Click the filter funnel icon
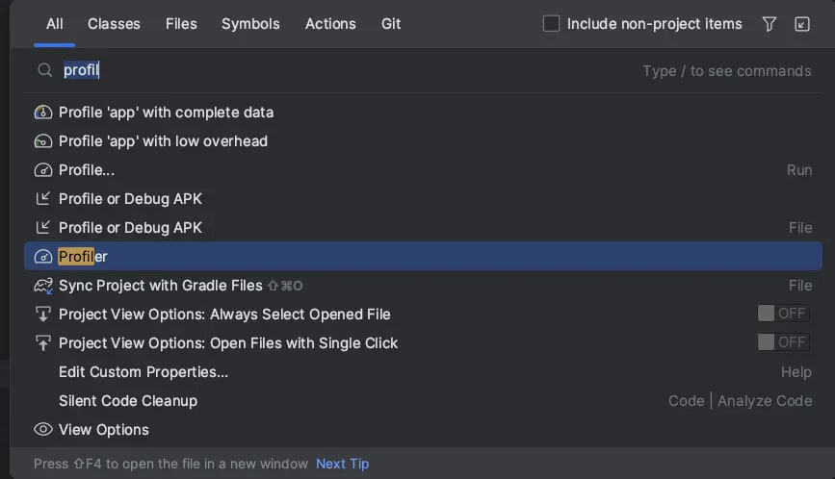Viewport: 835px width, 479px height. (x=769, y=24)
